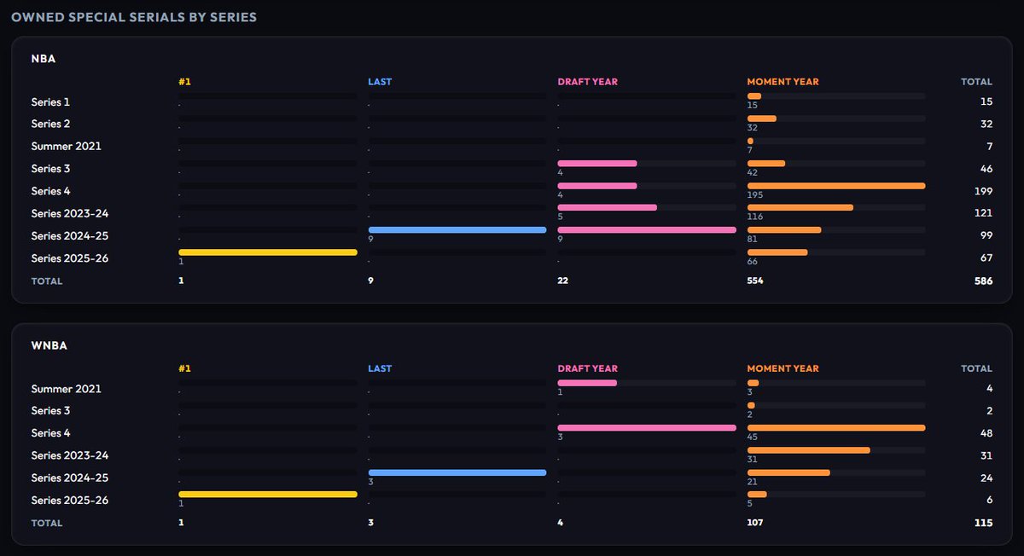Click the pink Draft Year bar for NBA Series 2023-24
Image resolution: width=1024 pixels, height=556 pixels.
click(608, 207)
